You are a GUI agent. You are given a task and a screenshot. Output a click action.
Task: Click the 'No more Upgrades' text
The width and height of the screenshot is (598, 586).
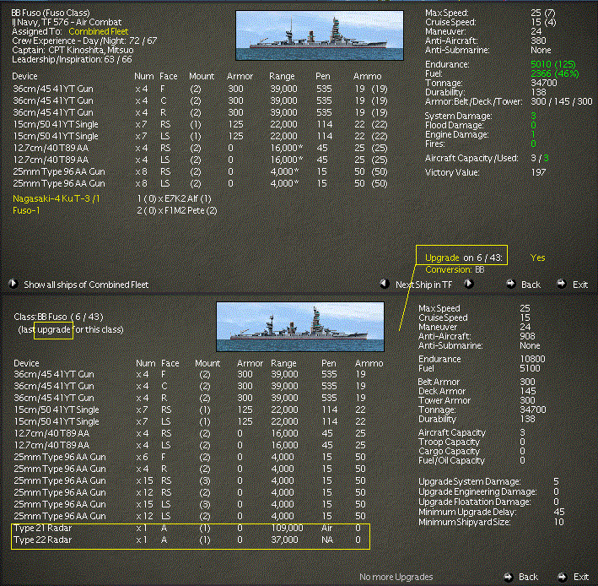[396, 577]
